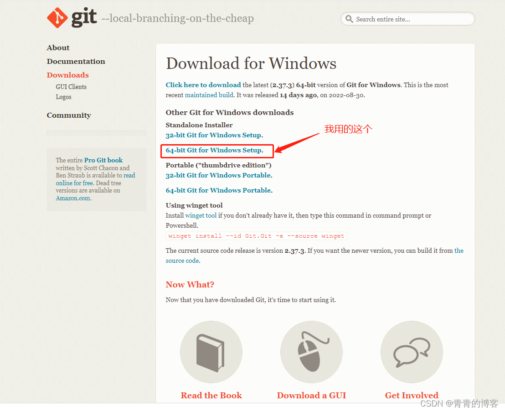505x412 pixels.
Task: Open the About menu item
Action: (x=58, y=48)
